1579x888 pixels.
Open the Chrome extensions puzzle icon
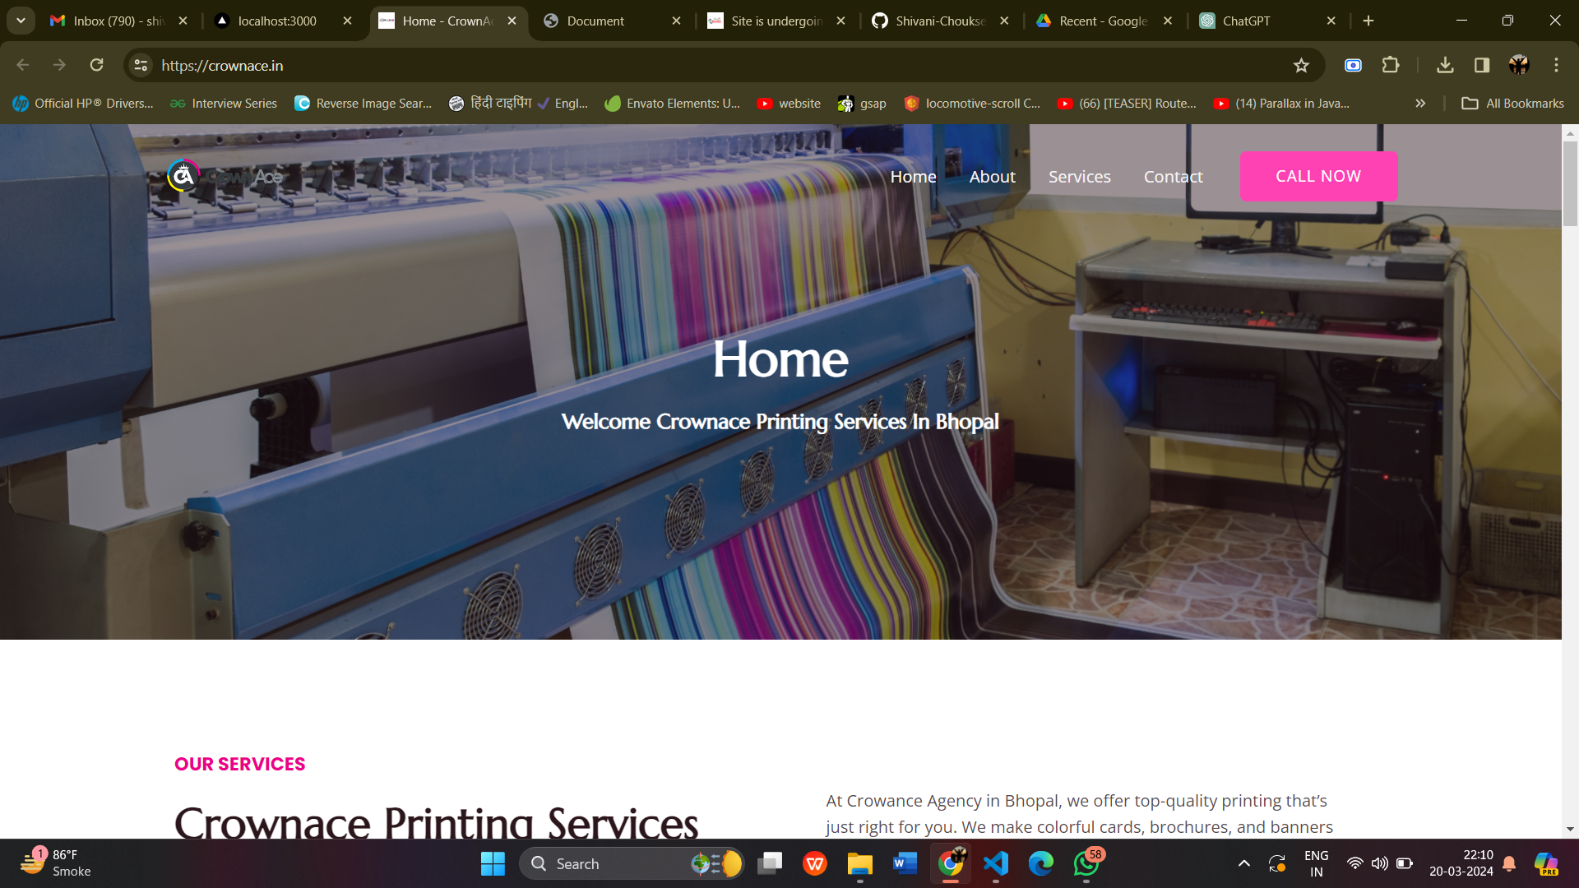(1391, 65)
